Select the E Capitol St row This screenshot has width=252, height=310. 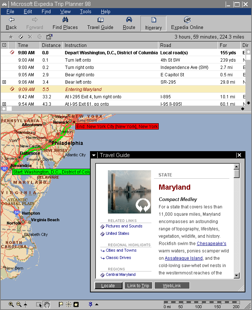pos(123,75)
